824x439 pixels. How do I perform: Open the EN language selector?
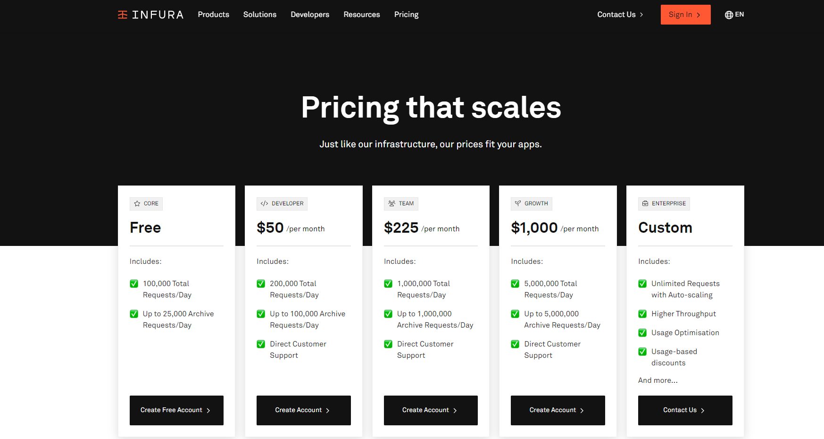pyautogui.click(x=734, y=15)
